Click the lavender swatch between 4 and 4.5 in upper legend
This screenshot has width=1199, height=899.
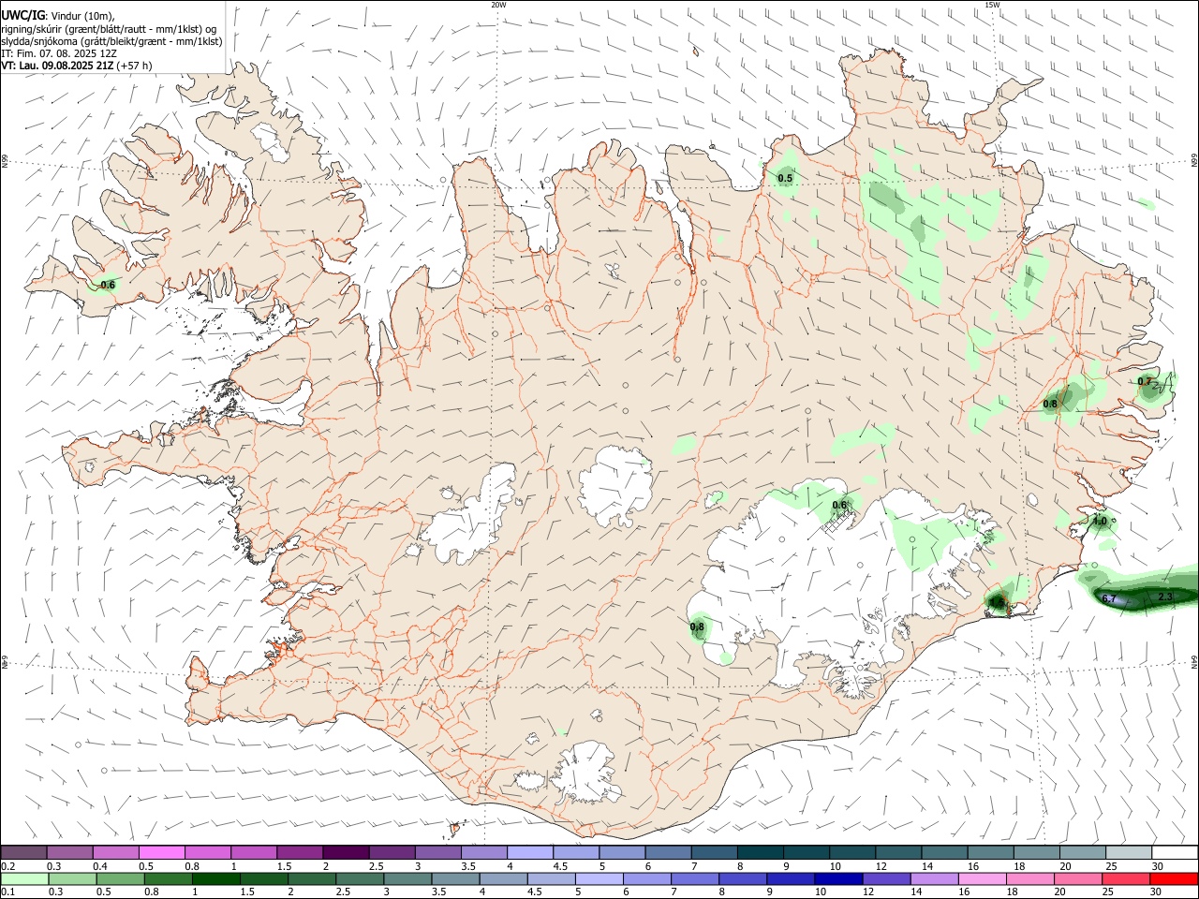coord(529,853)
